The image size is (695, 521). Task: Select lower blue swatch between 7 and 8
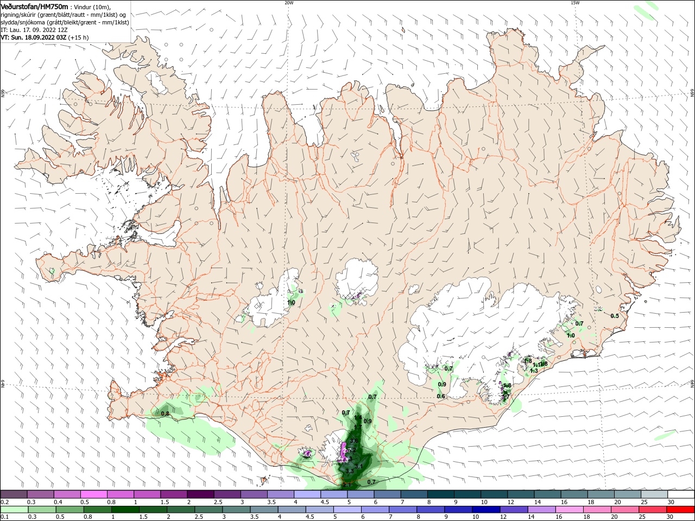[403, 510]
